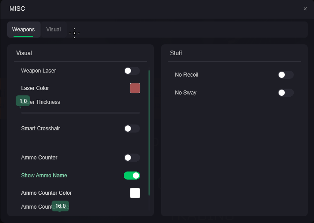Click the Stuff section header

coord(176,53)
